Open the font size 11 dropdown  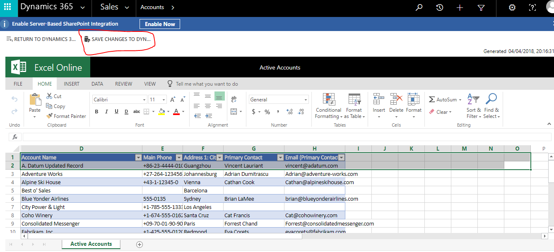tap(164, 100)
